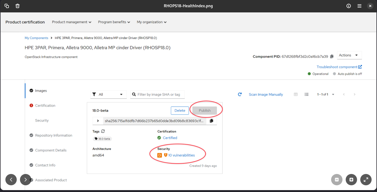Zoom in with the plus button
The height and width of the screenshot is (192, 377).
click(351, 180)
